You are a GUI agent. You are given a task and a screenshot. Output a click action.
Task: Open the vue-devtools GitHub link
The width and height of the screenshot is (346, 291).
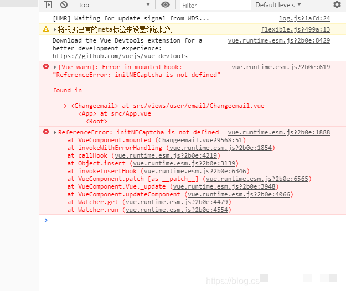click(120, 56)
